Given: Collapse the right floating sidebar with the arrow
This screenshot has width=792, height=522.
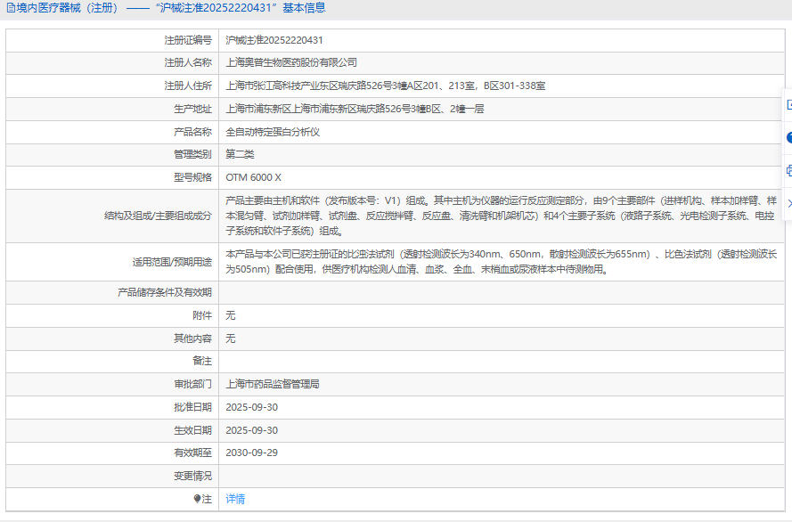Looking at the screenshot, I should 788,203.
